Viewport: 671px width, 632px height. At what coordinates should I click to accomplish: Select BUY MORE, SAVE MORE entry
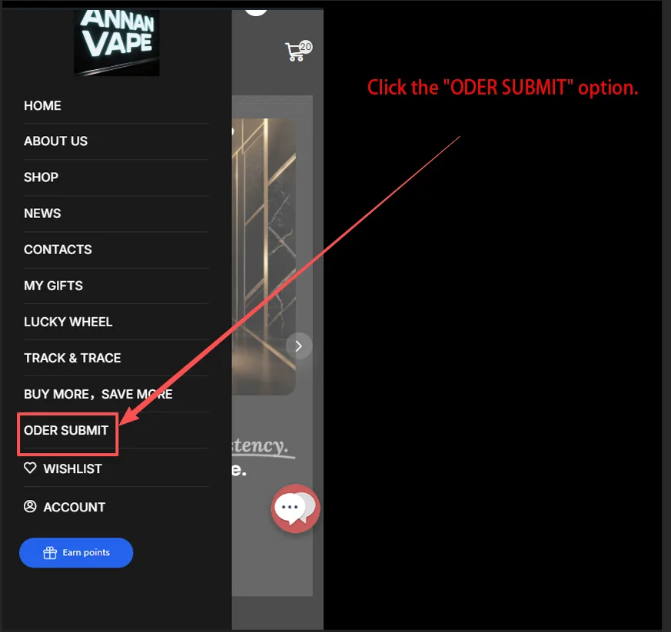tap(98, 394)
